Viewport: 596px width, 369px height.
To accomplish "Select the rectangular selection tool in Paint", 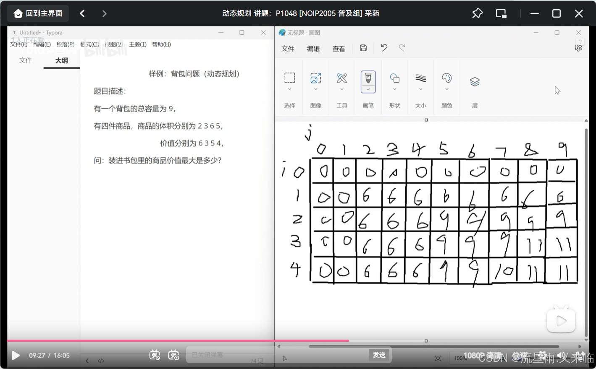I will (x=290, y=78).
